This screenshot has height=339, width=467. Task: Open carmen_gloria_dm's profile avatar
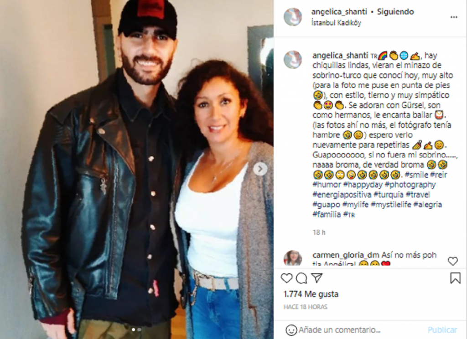coord(293,258)
